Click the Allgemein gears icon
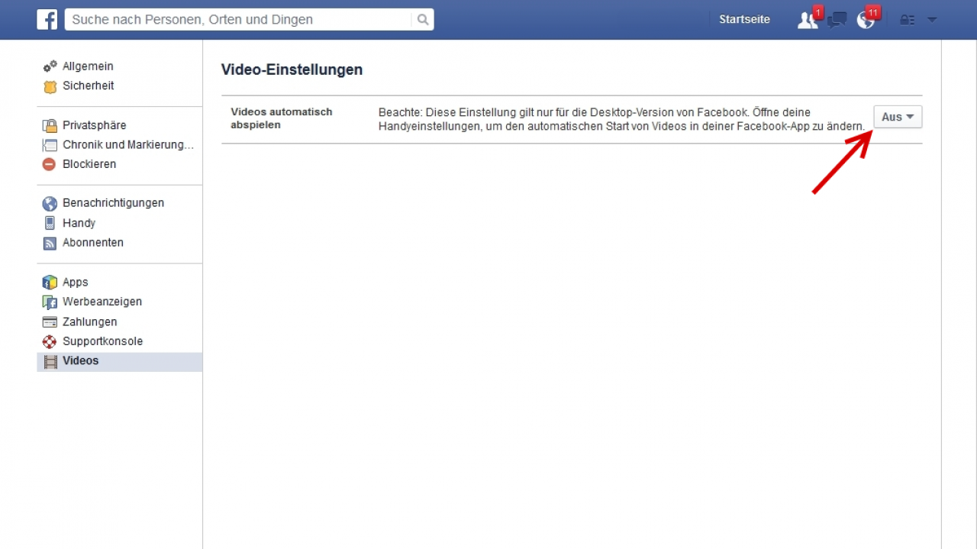 (50, 66)
